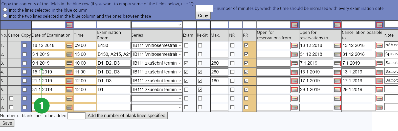Image resolution: width=398 pixels, height=131 pixels.
Task: Click 'Add the number of blank lines specified'
Action: tap(126, 116)
